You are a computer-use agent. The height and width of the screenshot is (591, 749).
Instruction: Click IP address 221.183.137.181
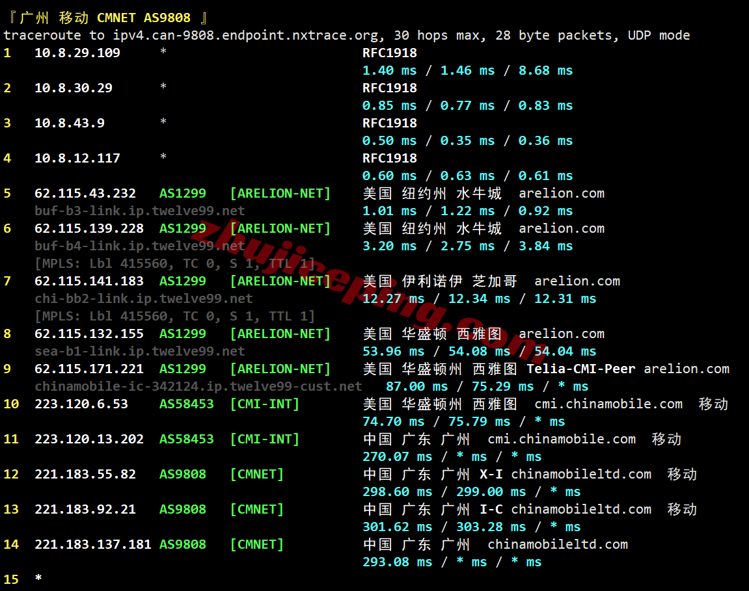point(92,544)
